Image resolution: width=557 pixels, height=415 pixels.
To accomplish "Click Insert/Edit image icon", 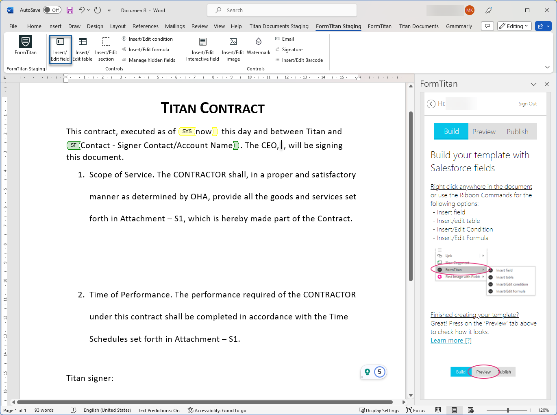I will click(233, 49).
